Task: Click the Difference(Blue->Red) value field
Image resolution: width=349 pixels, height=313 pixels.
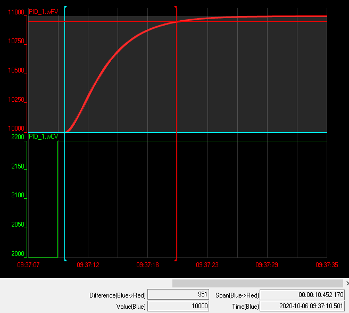Action: click(178, 294)
